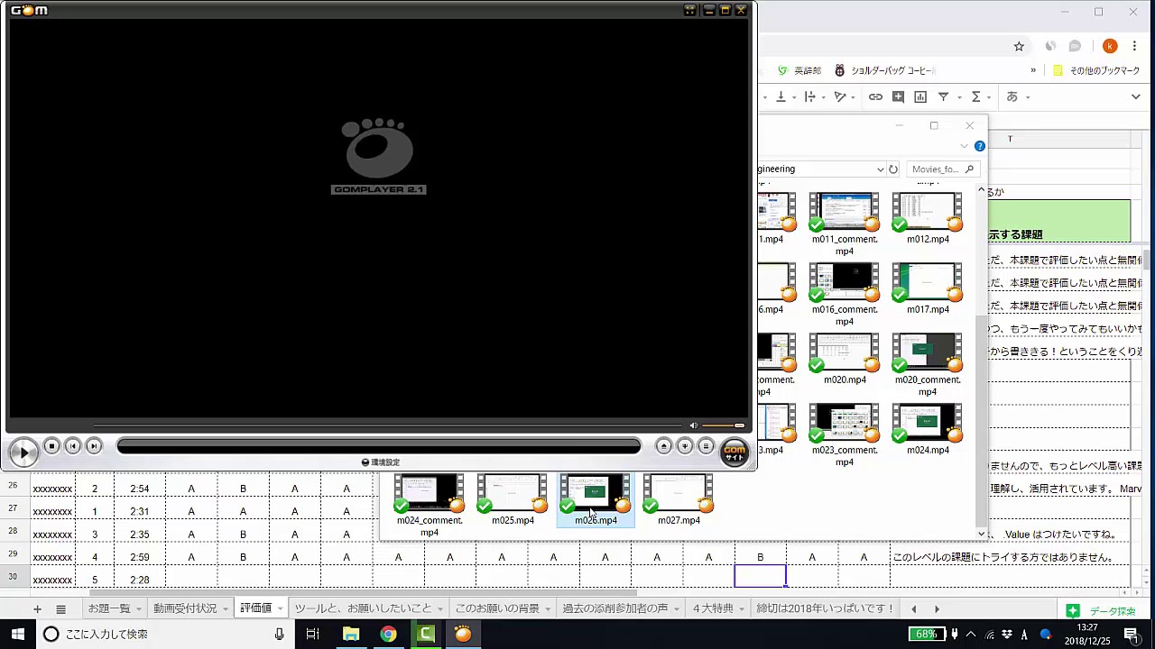Open 環境設定 preferences in GOM Player
The image size is (1155, 649).
click(x=380, y=462)
